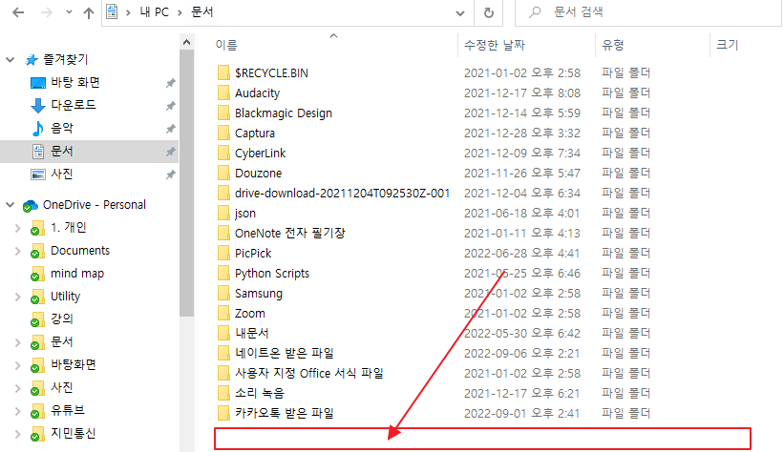
Task: Collapse the 즐겨찾기 section
Action: (x=10, y=60)
